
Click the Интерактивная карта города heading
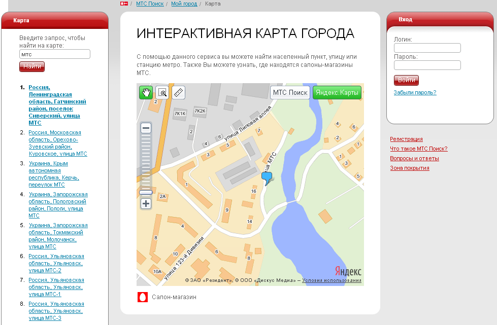click(245, 33)
